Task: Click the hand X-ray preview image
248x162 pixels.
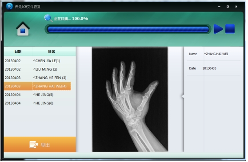Action: tap(130, 99)
